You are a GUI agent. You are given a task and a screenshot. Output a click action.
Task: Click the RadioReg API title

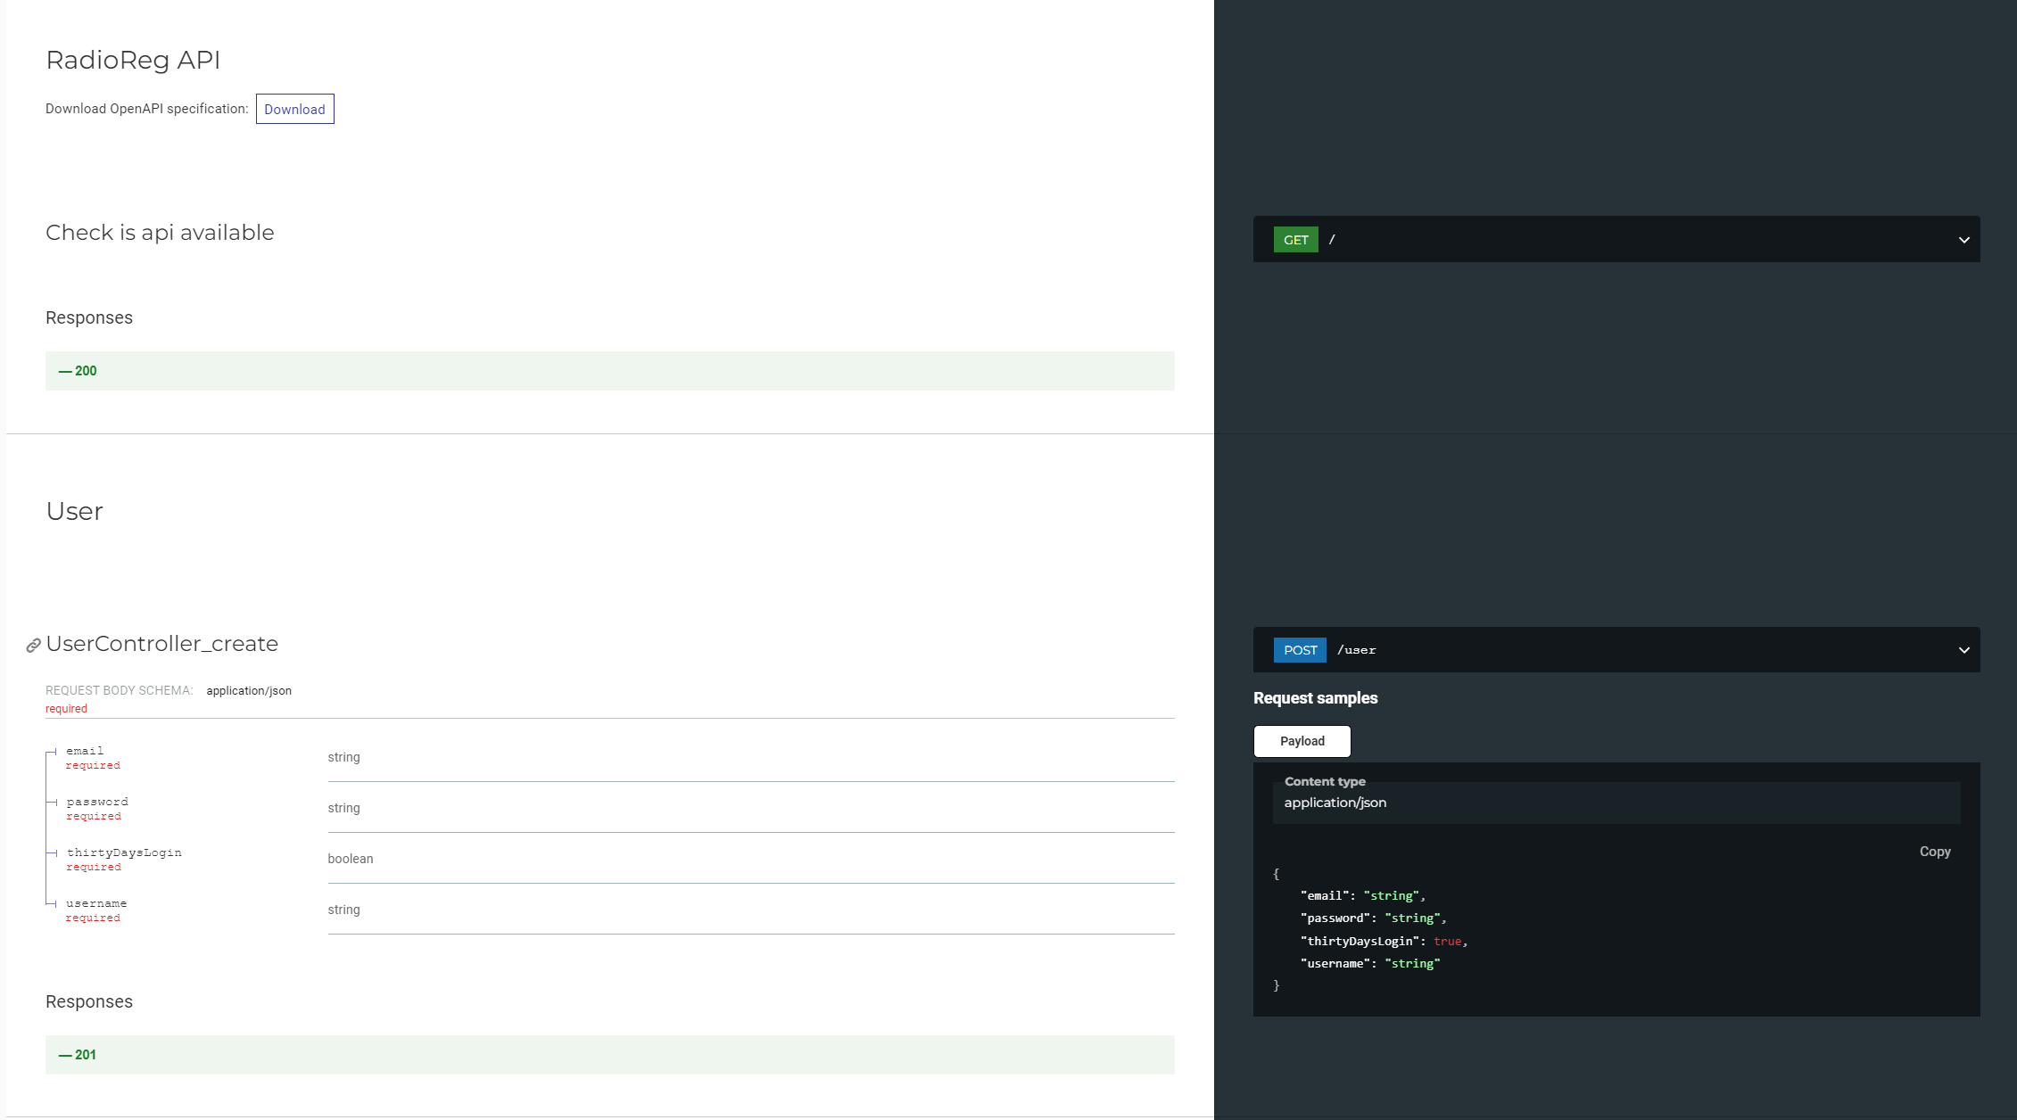tap(132, 60)
